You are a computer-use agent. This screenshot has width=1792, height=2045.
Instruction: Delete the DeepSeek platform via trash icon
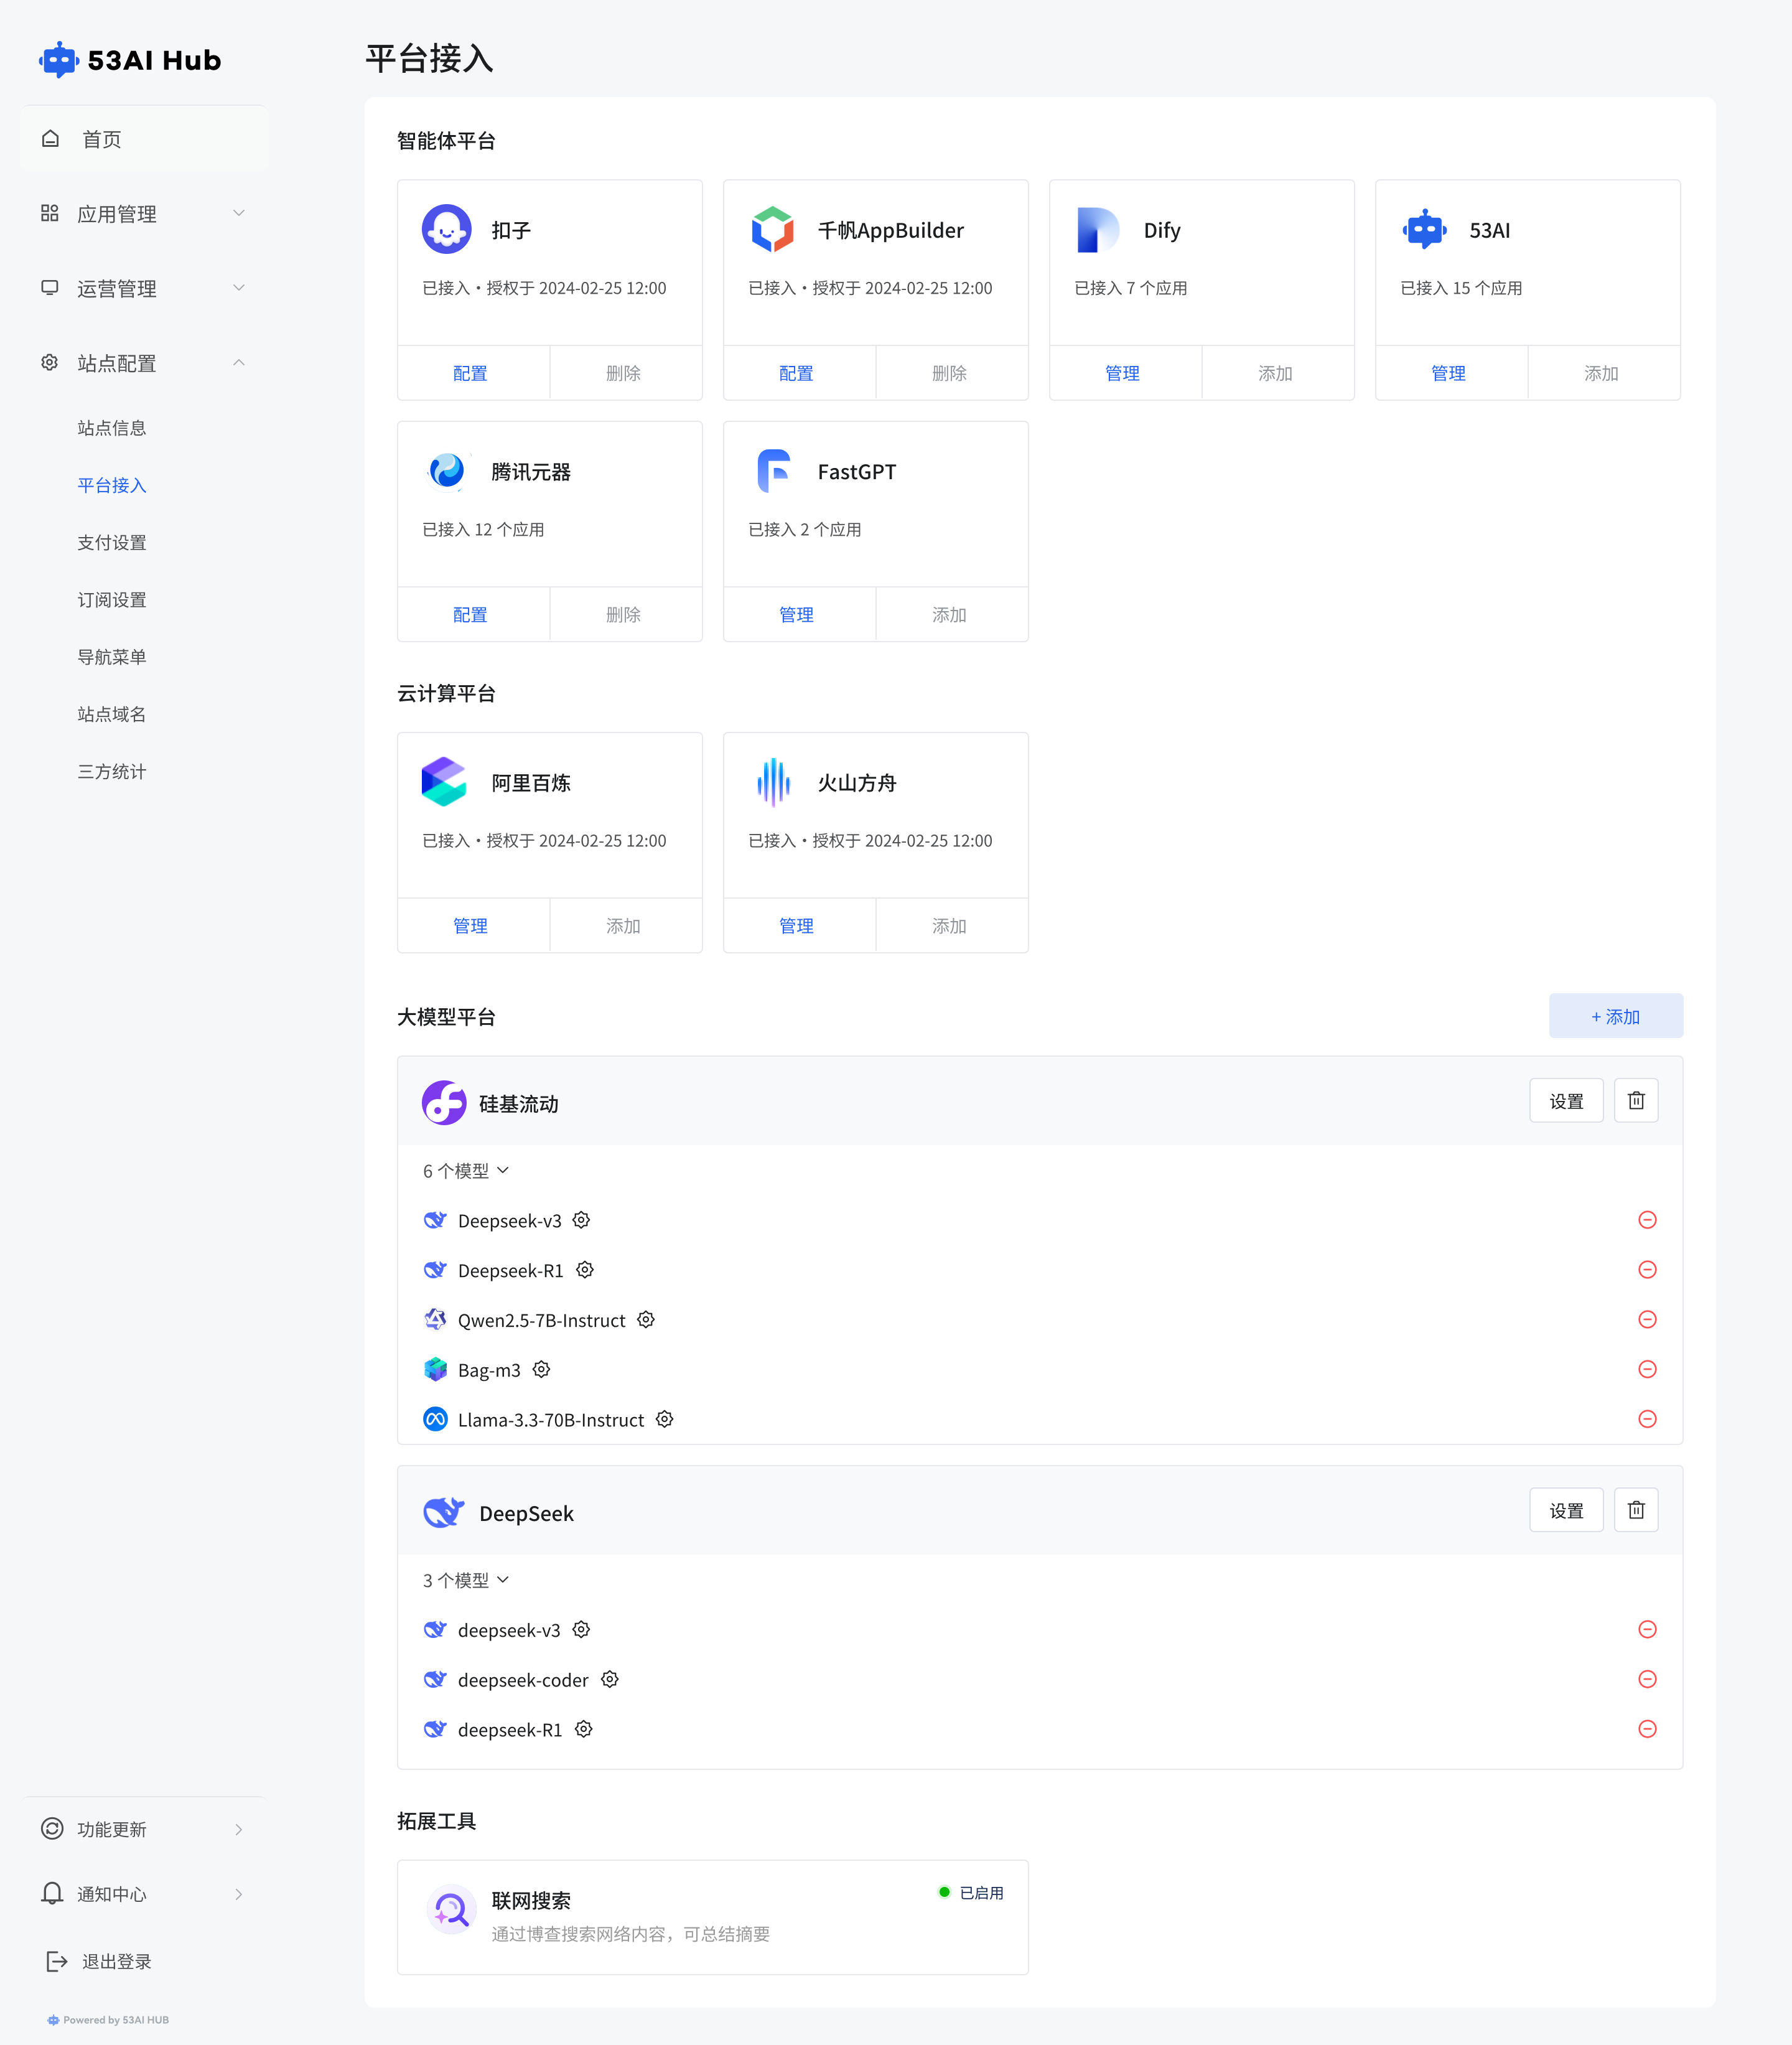point(1636,1510)
